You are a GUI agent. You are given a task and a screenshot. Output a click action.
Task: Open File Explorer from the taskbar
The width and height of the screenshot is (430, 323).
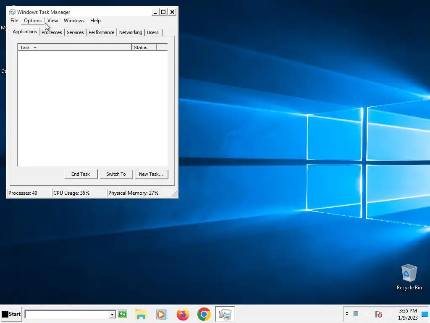click(x=141, y=314)
